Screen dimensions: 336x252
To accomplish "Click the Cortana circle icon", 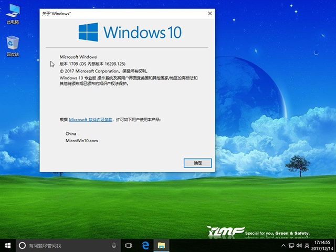I will [x=22, y=245].
